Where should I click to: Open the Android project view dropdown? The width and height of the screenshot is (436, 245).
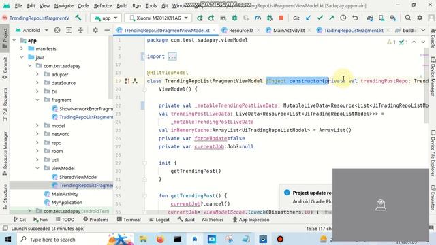point(32,30)
